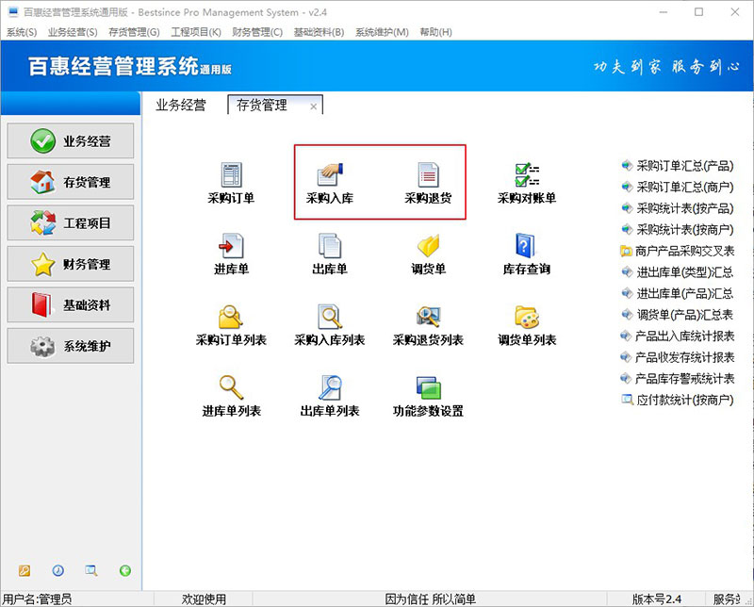Open 功能参数设置 parameter settings
Screen dimensions: 754x607
click(428, 396)
